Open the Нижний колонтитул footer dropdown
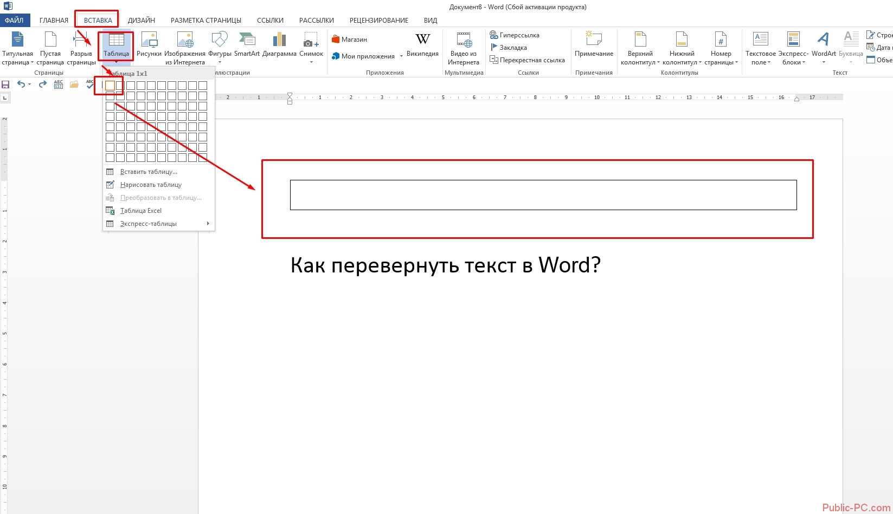The height and width of the screenshot is (514, 893). click(682, 49)
